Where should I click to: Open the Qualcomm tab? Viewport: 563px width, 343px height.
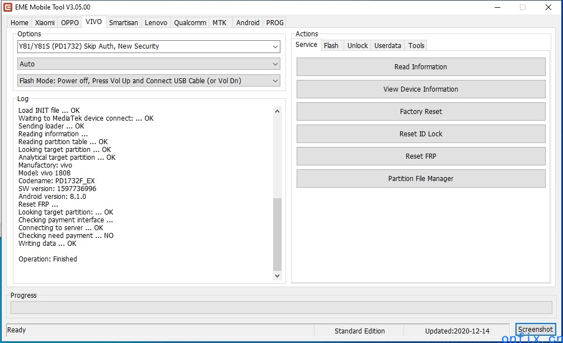[x=190, y=23]
